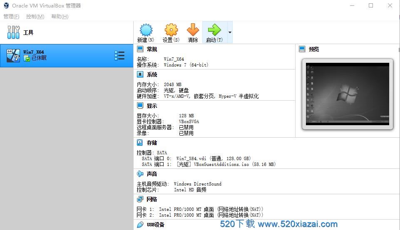Open the 声音 section heading link
This screenshot has width=400, height=230.
pyautogui.click(x=152, y=174)
